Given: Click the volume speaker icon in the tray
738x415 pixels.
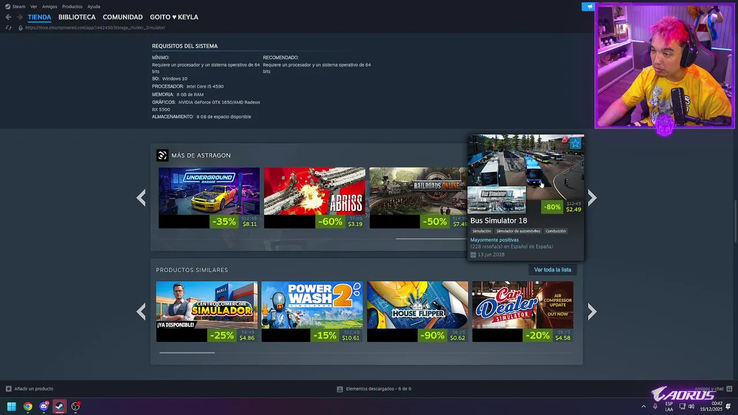Looking at the screenshot, I should click(691, 406).
